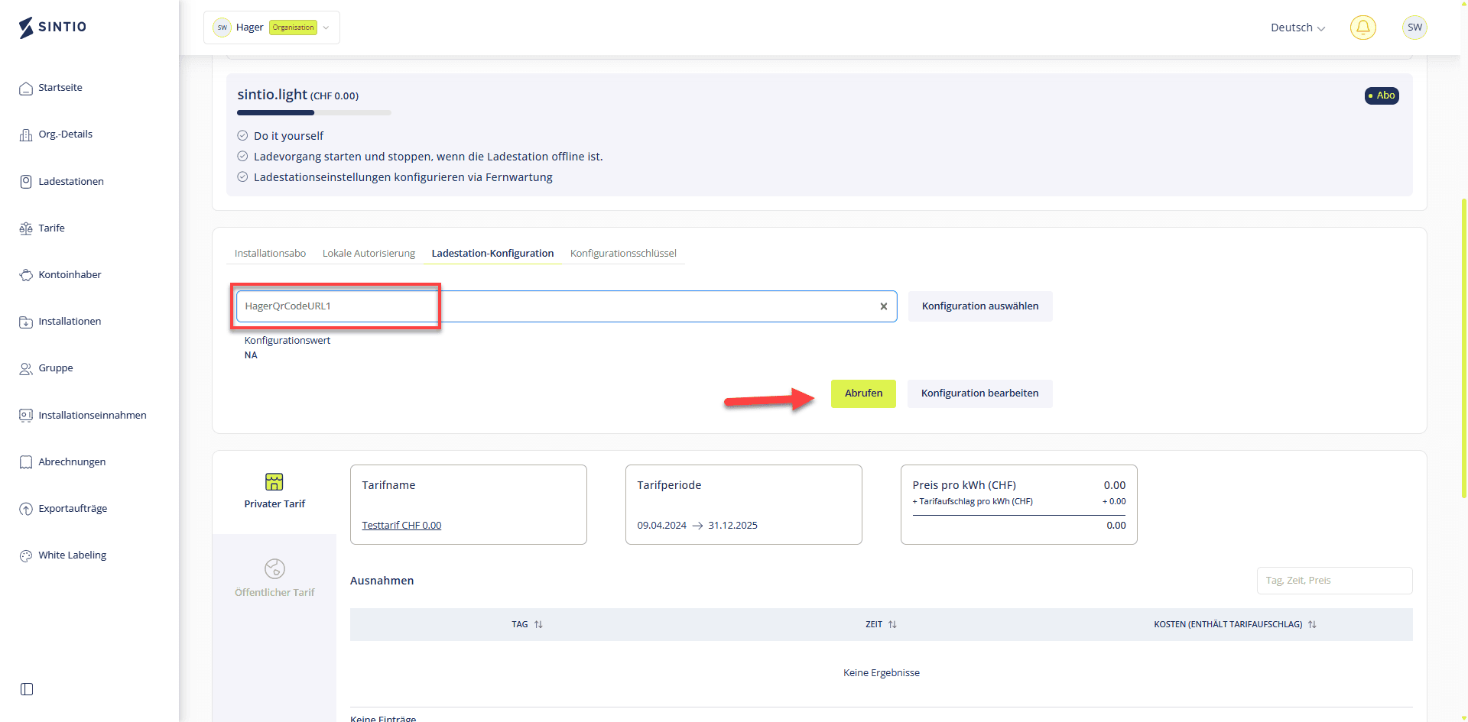1468x722 pixels.
Task: Open the SW user avatar menu
Action: [x=1414, y=28]
